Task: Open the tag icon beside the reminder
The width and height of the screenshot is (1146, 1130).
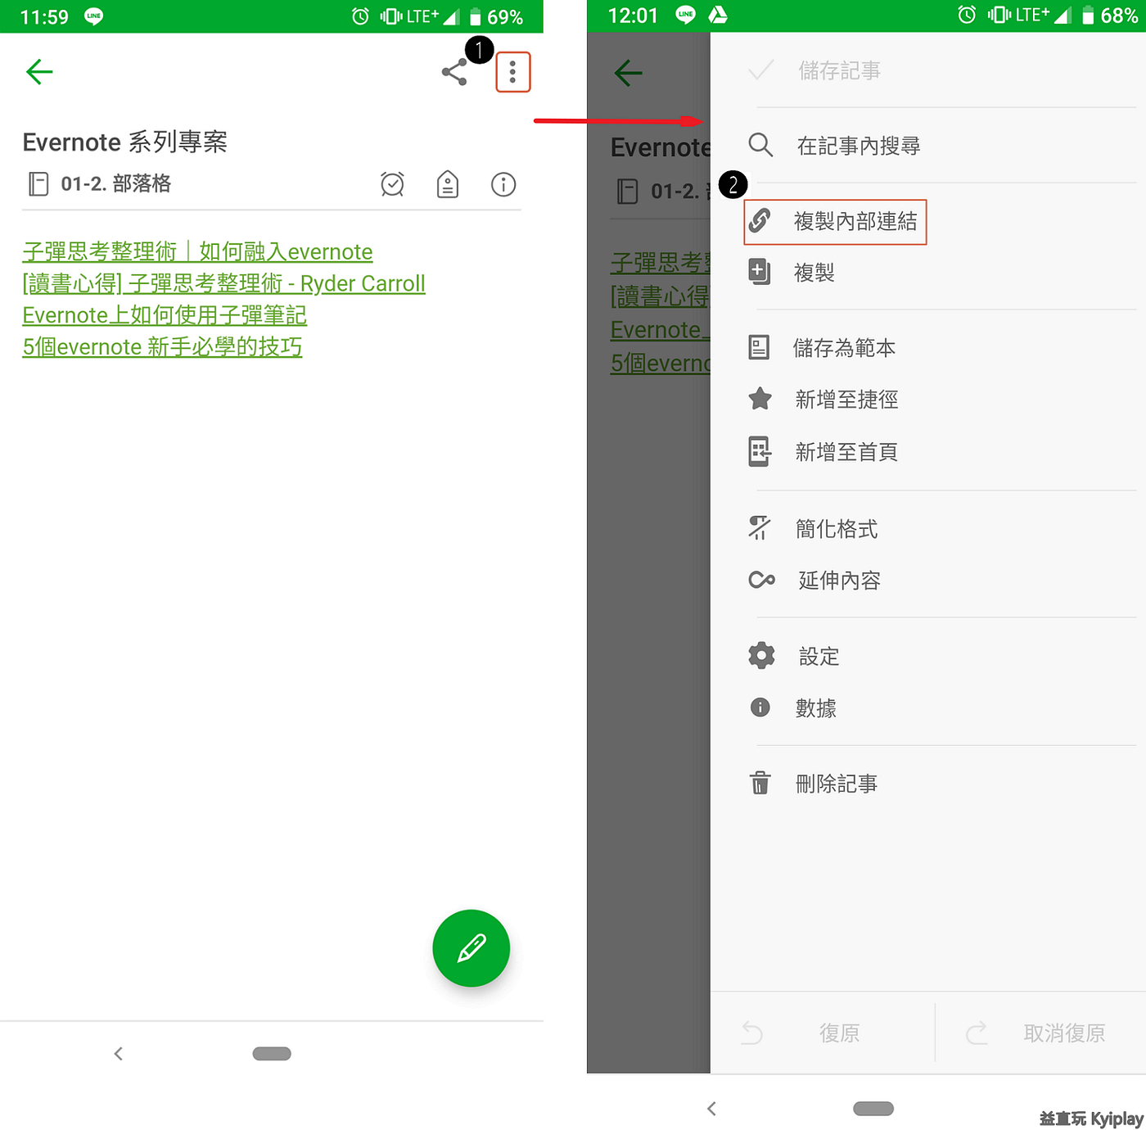Action: coord(448,184)
